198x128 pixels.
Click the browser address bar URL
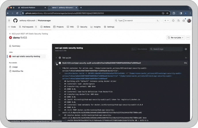[x=64, y=13]
